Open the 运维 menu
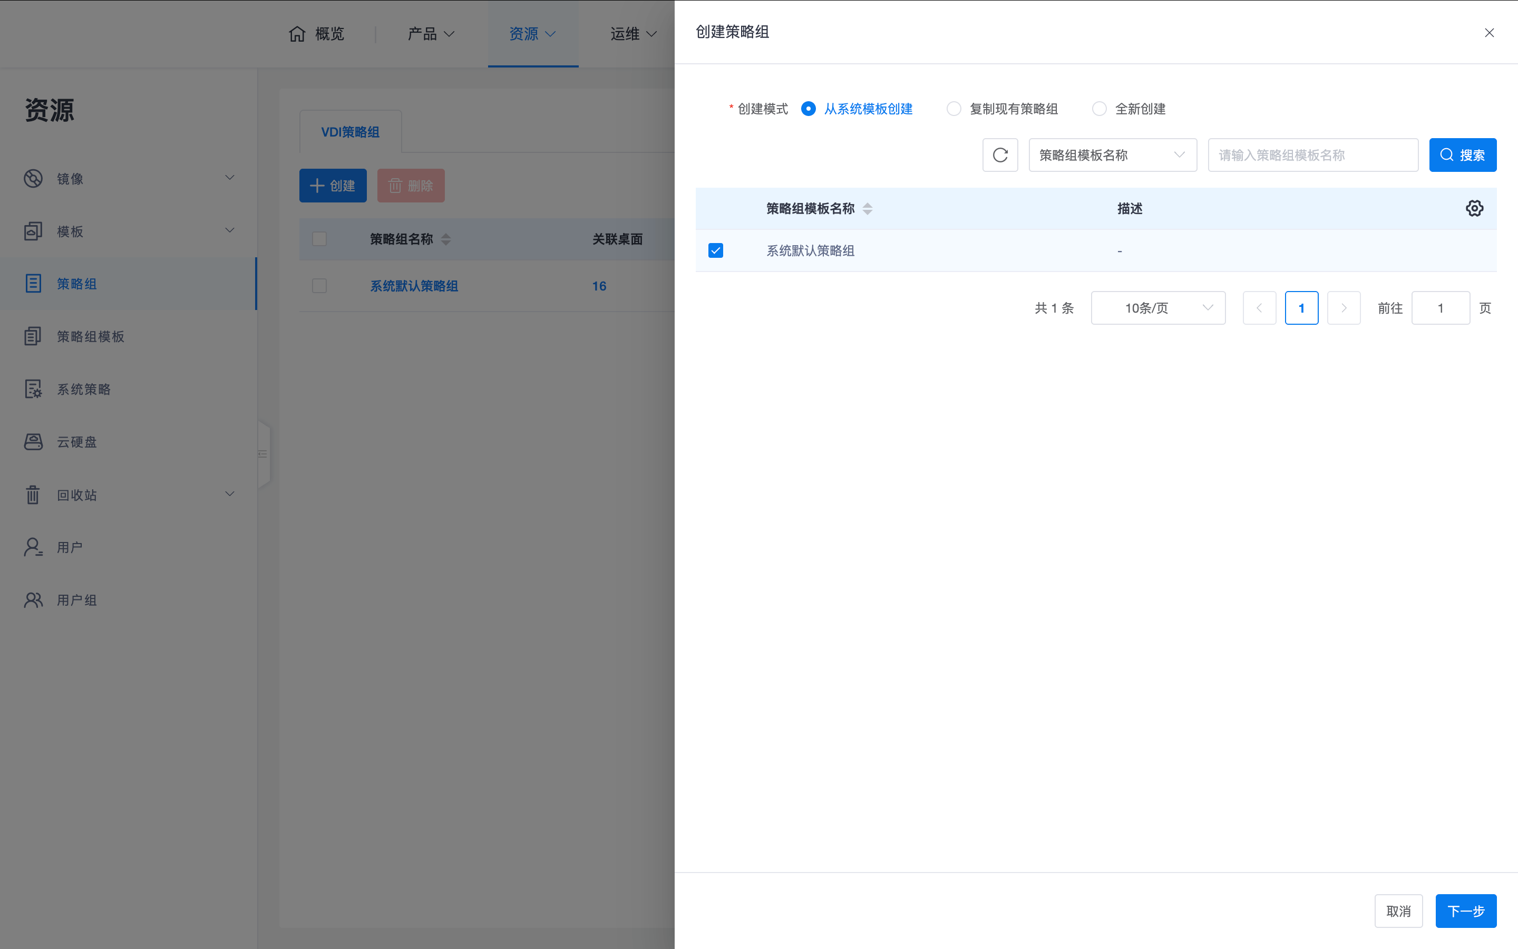Image resolution: width=1518 pixels, height=949 pixels. point(632,34)
